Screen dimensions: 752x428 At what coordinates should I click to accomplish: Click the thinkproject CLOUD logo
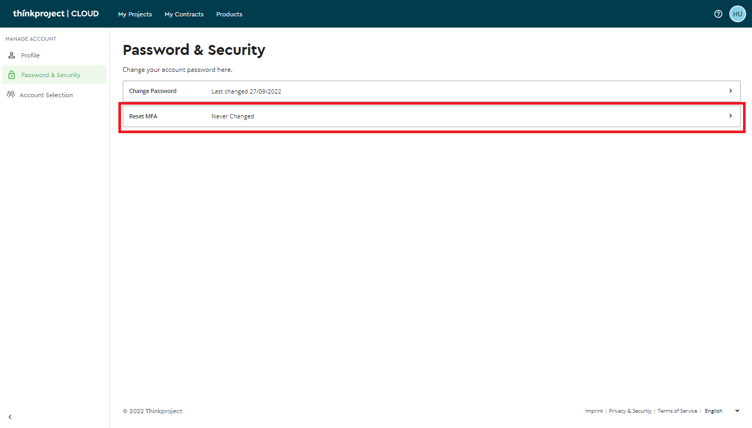(56, 14)
